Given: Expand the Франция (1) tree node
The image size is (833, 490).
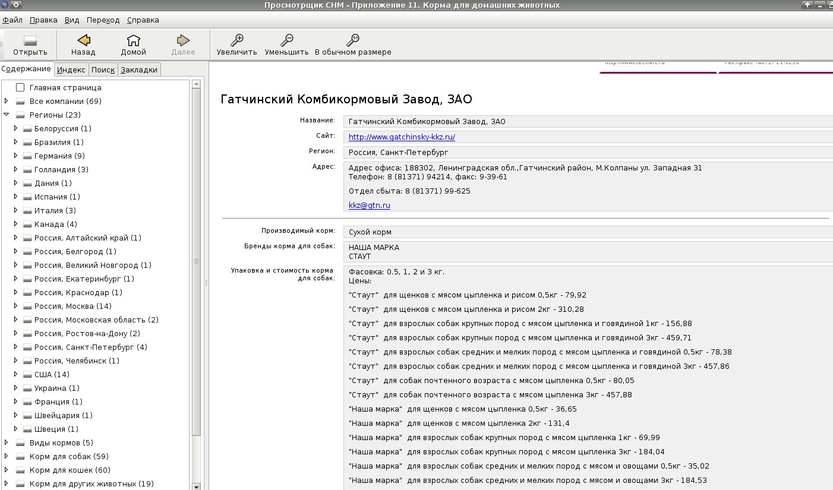Looking at the screenshot, I should coord(16,402).
